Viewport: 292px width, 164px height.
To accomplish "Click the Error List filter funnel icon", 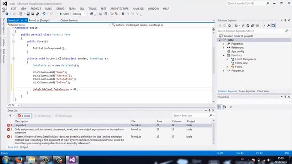I will (10, 116).
